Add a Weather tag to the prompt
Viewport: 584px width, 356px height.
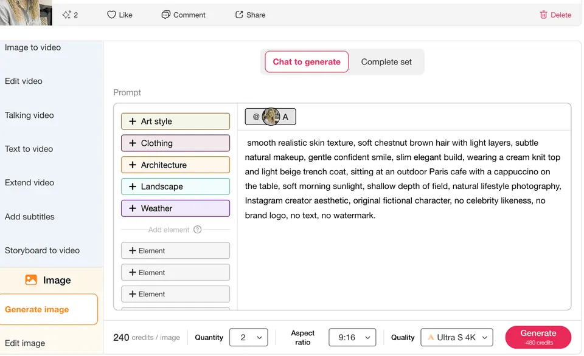click(x=175, y=208)
